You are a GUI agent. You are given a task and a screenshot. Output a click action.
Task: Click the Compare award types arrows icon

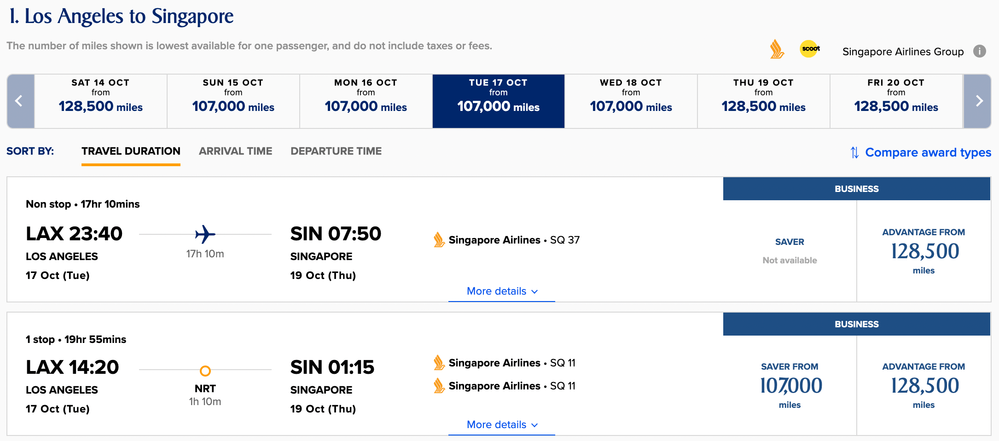pos(854,152)
